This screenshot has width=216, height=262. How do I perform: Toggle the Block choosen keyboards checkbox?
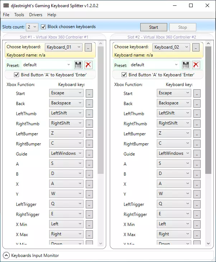(43, 27)
